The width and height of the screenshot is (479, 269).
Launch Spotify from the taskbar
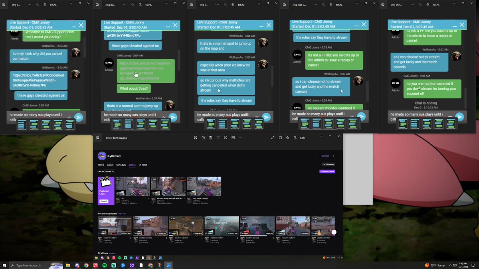tap(105, 265)
